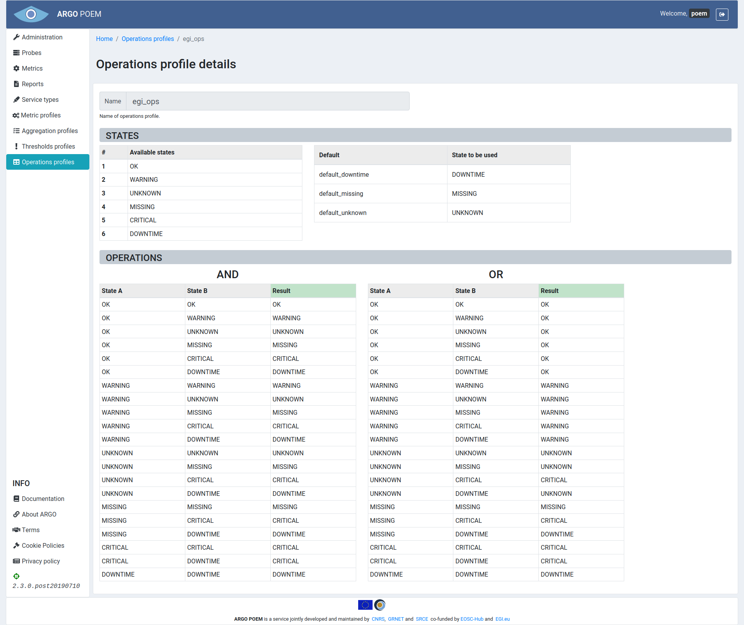Viewport: 744px width, 625px height.
Task: Click the Privacy policy icon
Action: 16,561
